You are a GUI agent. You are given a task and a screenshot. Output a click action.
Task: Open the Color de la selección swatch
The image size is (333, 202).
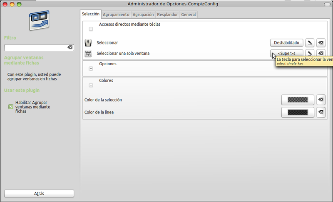(297, 100)
